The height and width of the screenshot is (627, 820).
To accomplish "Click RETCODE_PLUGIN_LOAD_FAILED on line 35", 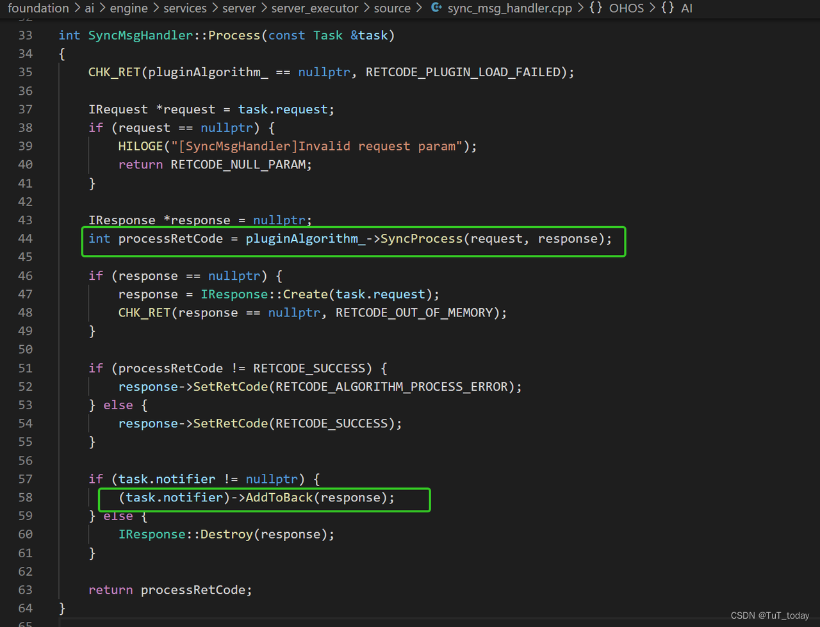I will [x=463, y=72].
